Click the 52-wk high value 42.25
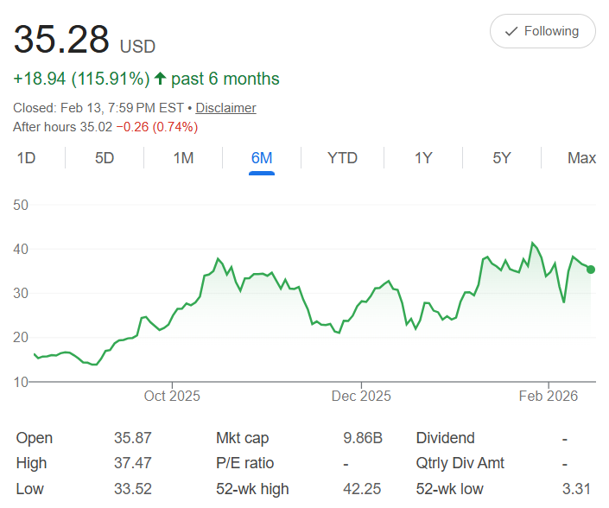This screenshot has width=609, height=508. pos(365,489)
